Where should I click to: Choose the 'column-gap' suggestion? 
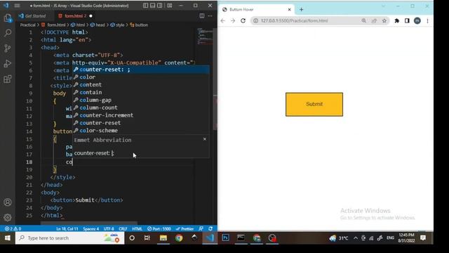coord(141,100)
